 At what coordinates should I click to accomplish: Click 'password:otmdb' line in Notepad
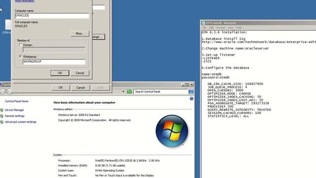pos(215,78)
